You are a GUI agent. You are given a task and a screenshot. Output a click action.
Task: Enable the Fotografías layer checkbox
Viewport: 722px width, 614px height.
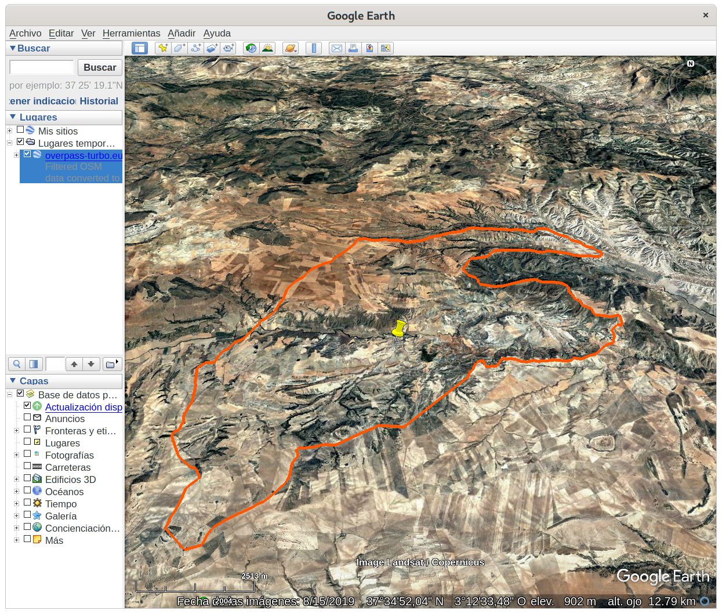tap(27, 453)
